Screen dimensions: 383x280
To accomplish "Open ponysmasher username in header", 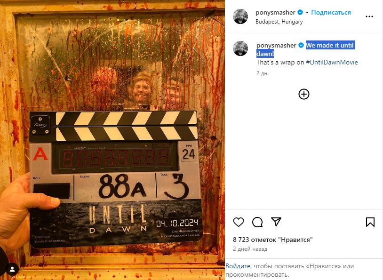I will tap(275, 12).
